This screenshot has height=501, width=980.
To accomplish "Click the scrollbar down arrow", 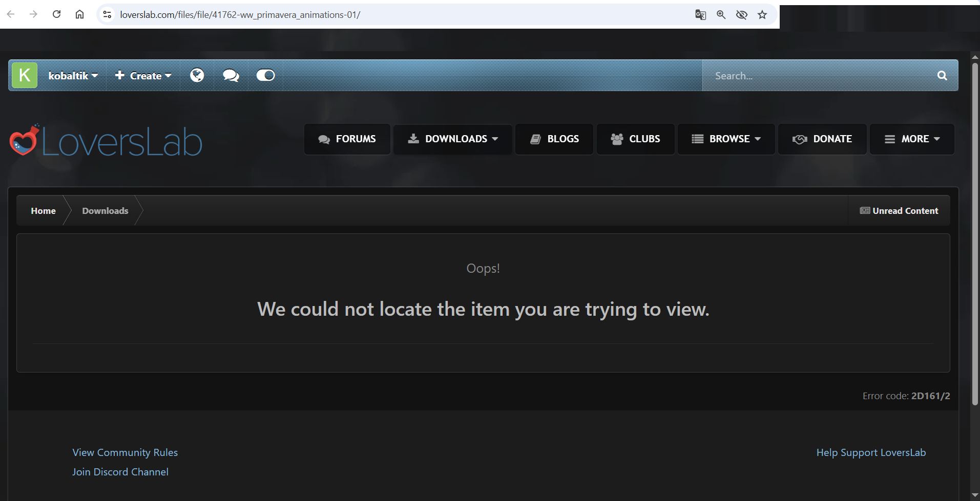I will click(x=975, y=495).
